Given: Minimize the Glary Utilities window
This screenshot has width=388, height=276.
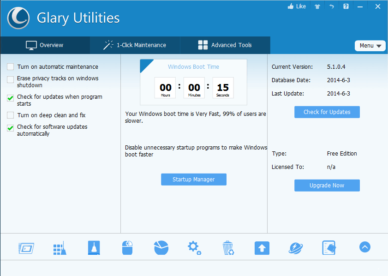Looking at the screenshot, I should pos(360,7).
